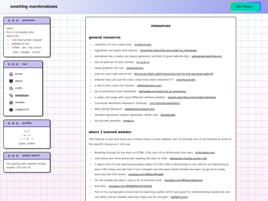The height and width of the screenshot is (201, 268).
Task: Open youtube.com/@KevinPowell link
Action: tap(146, 174)
